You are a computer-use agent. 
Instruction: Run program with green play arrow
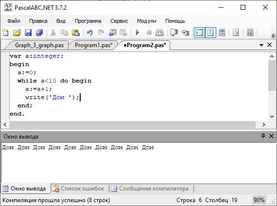(x=138, y=33)
